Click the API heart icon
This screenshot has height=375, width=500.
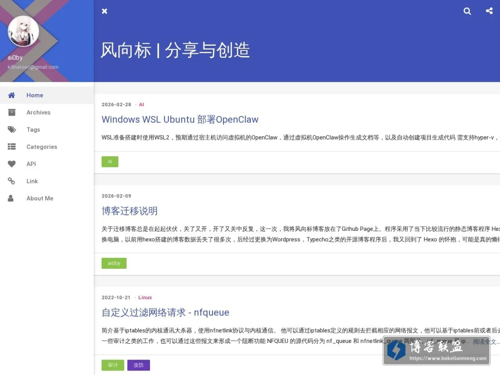click(12, 164)
